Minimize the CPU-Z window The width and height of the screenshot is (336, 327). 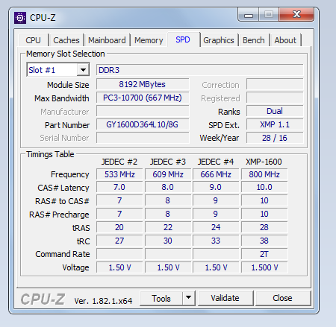pos(249,15)
